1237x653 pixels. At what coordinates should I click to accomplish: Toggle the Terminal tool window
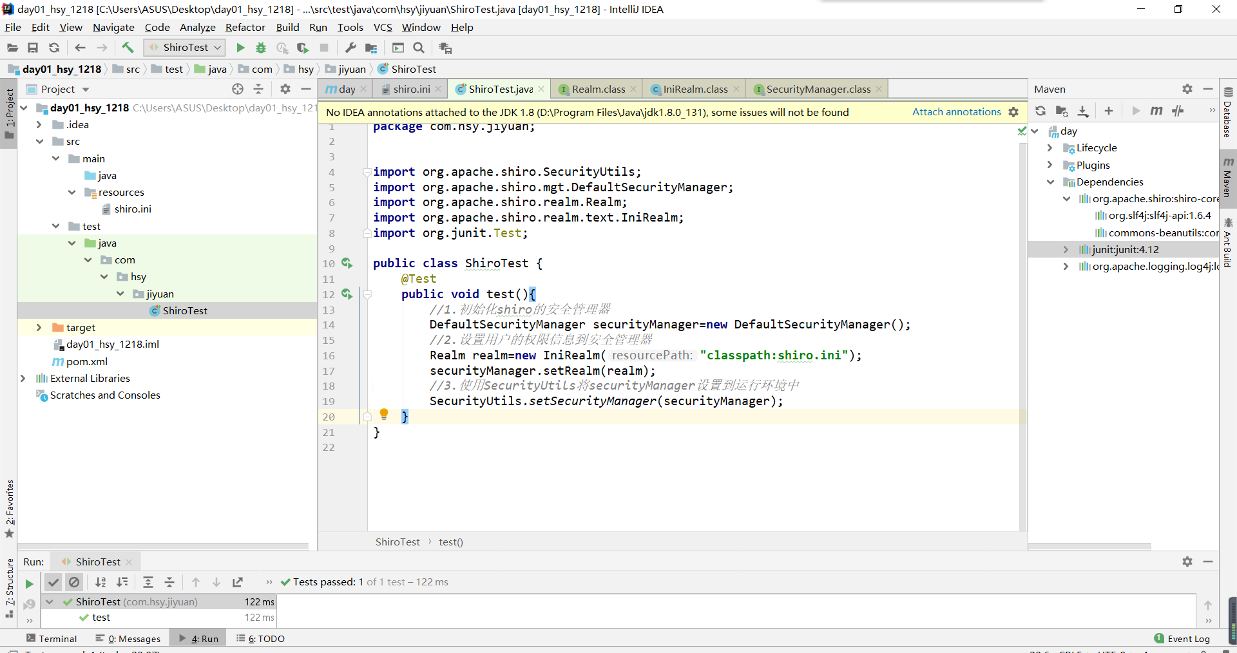[x=52, y=639]
